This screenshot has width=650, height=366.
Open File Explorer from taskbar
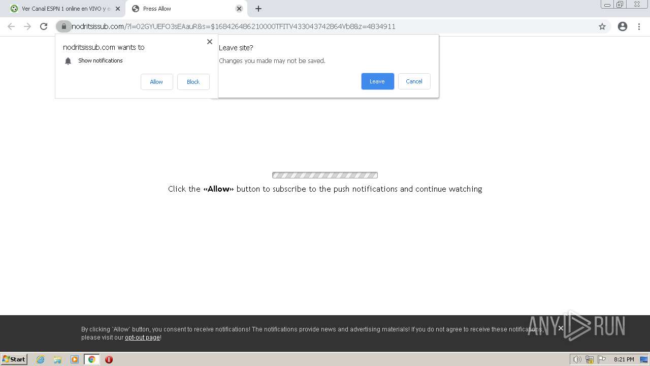[57, 359]
